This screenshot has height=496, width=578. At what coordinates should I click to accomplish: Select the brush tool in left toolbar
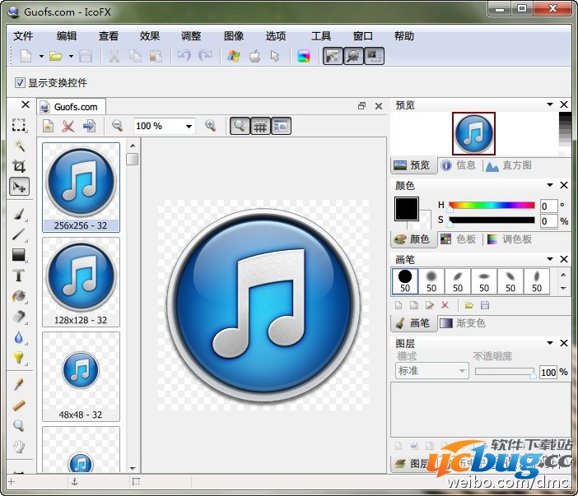[19, 214]
